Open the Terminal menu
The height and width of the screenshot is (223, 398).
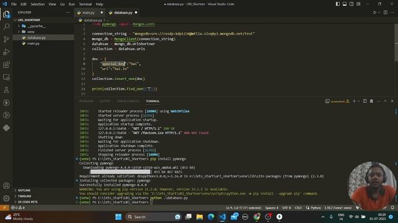(85, 4)
